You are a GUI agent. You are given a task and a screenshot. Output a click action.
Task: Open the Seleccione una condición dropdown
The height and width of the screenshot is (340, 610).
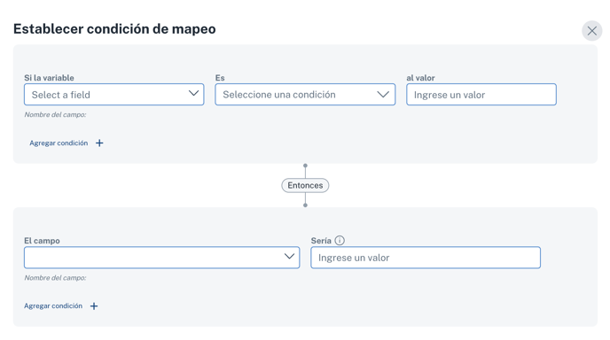coord(305,95)
